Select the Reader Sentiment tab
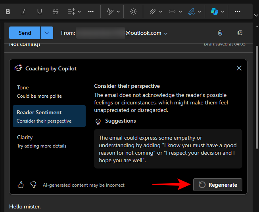The height and width of the screenshot is (212, 259). pyautogui.click(x=49, y=116)
